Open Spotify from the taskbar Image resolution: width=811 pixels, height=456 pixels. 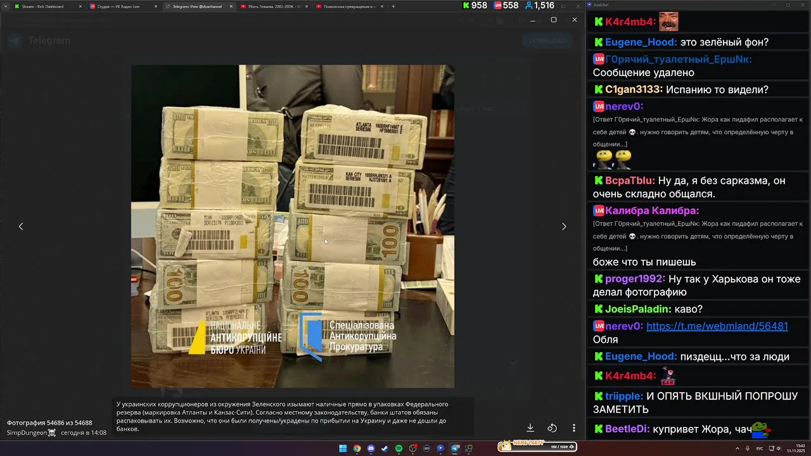coord(399,448)
